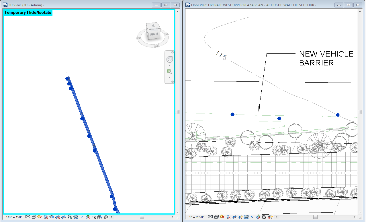
Task: Toggle the Sun Path icon in the 3D view
Action: point(39,217)
